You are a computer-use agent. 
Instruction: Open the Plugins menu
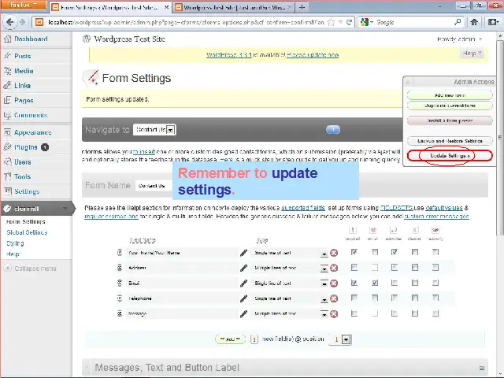pyautogui.click(x=26, y=147)
